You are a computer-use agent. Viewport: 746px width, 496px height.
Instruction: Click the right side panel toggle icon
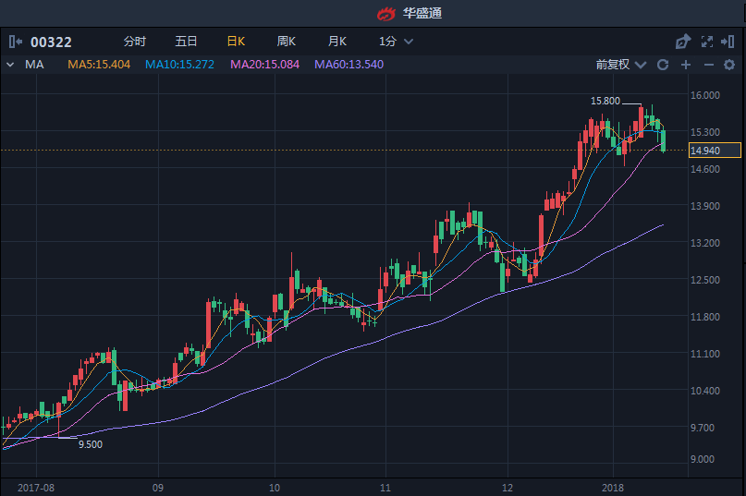point(730,42)
